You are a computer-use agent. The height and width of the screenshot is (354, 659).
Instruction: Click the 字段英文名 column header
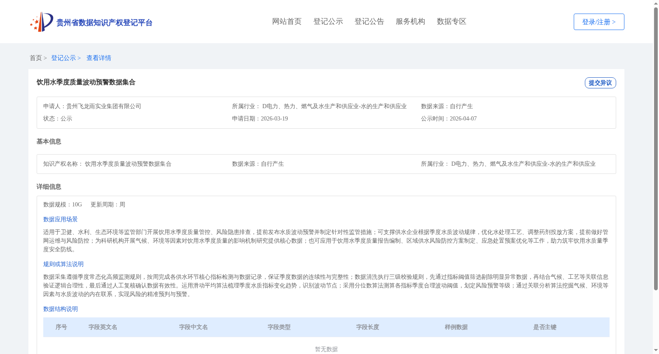103,327
